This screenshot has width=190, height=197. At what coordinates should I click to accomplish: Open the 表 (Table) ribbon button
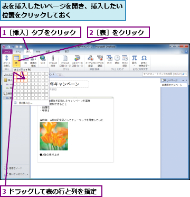(x=16, y=61)
